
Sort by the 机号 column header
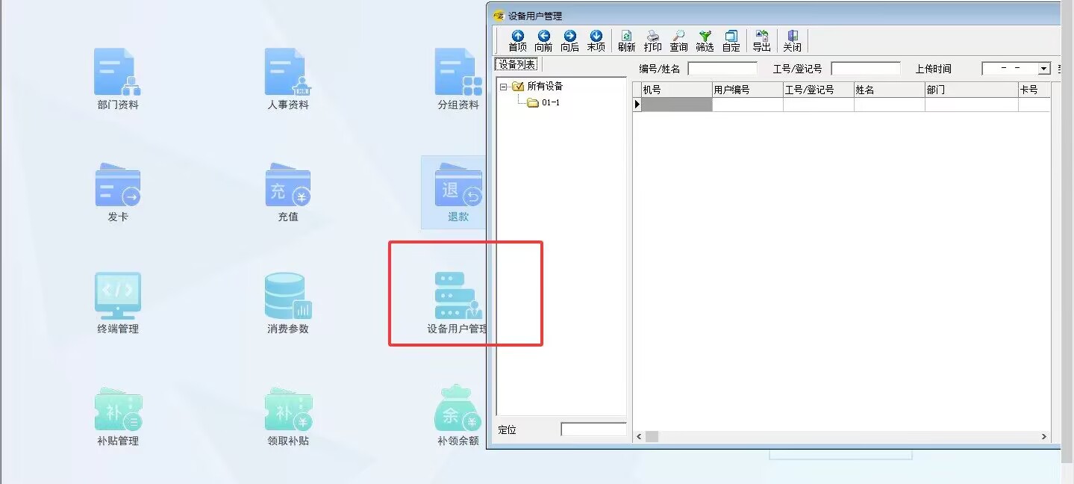[x=676, y=90]
